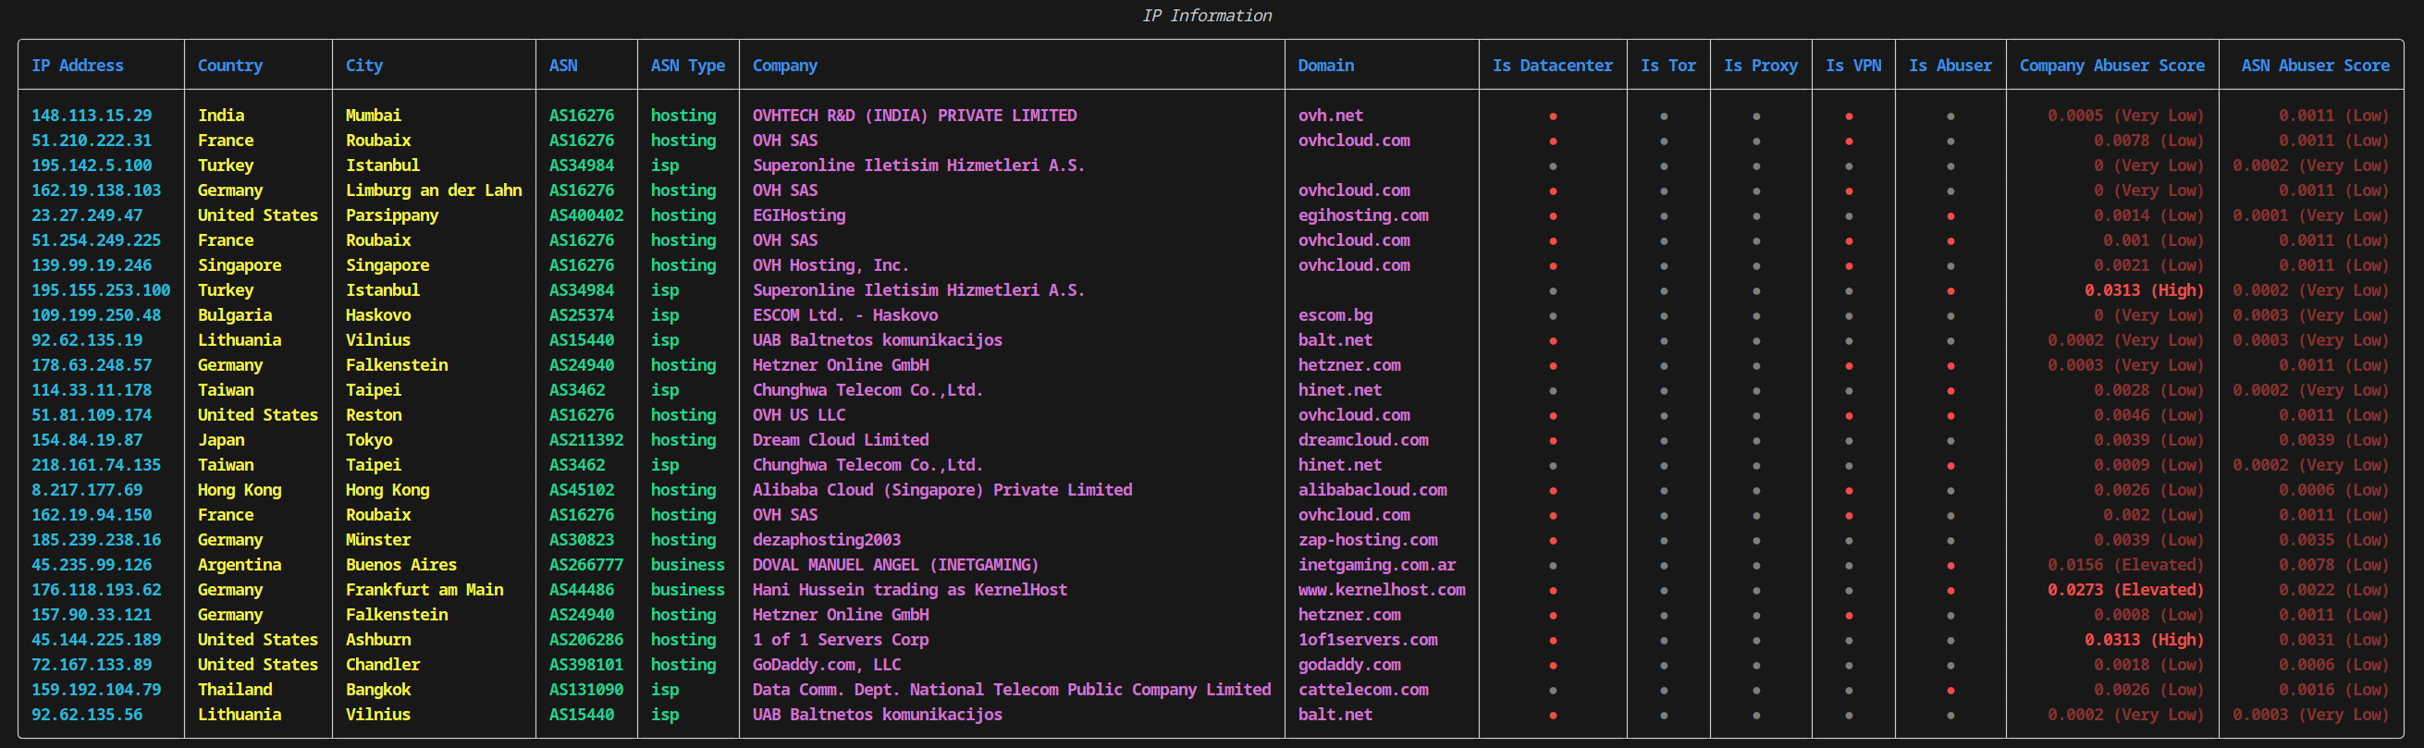
Task: Click the Is Tor column header
Action: (x=1668, y=65)
